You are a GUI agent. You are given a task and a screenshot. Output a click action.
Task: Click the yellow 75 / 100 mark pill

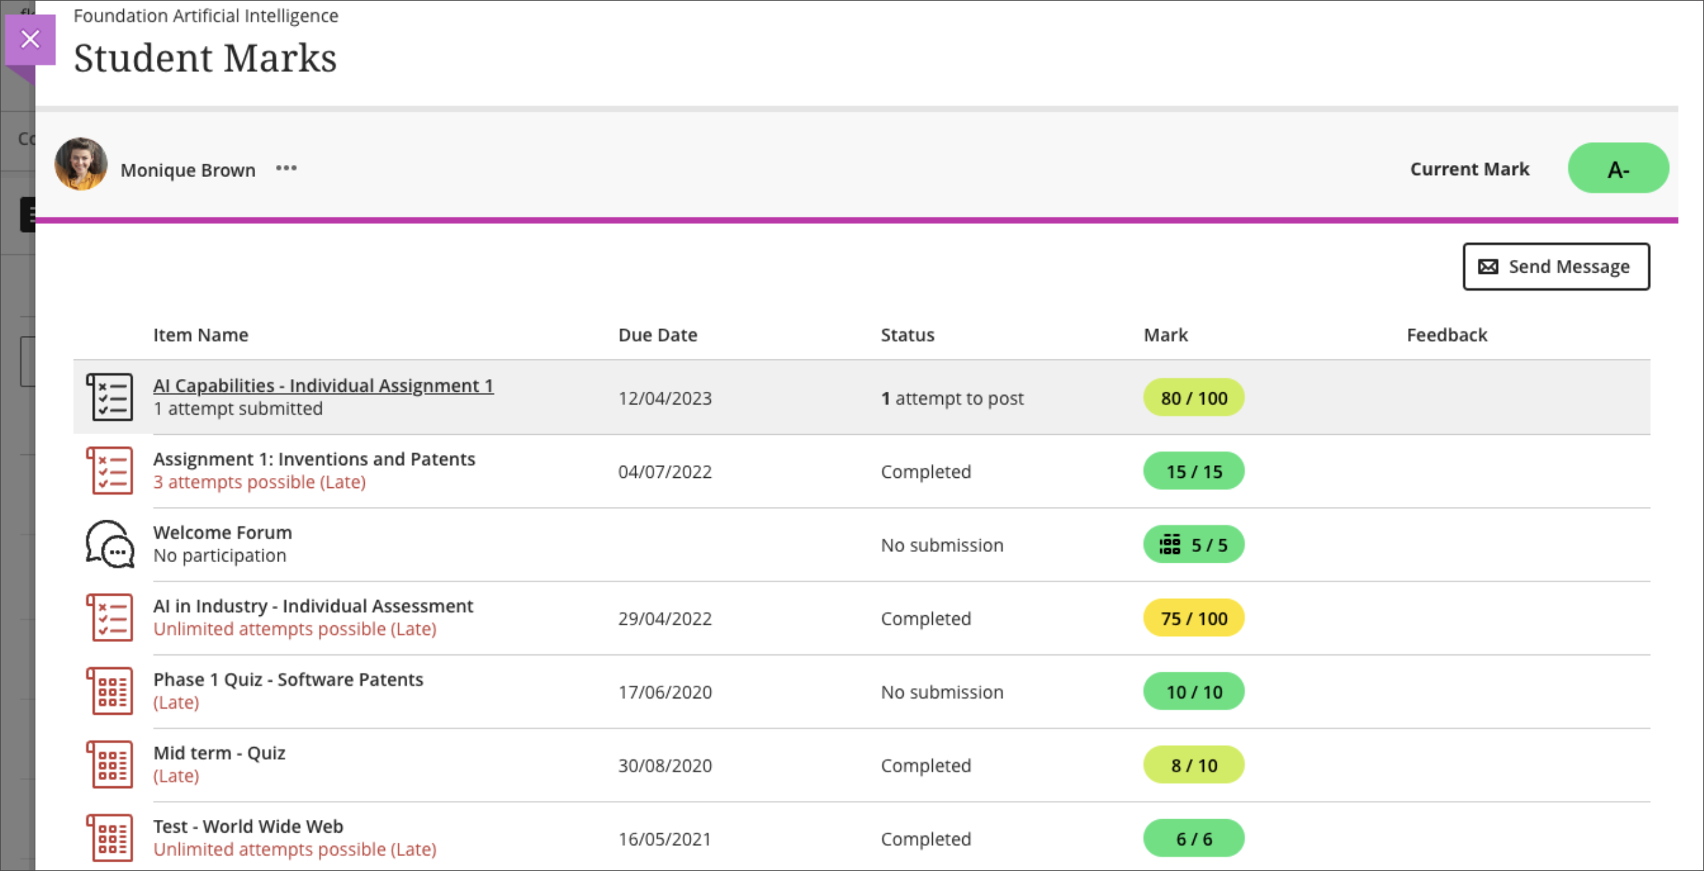(x=1193, y=618)
